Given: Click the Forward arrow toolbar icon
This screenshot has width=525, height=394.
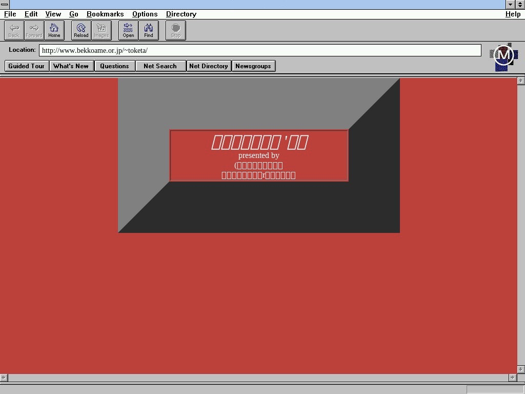Looking at the screenshot, I should tap(34, 30).
